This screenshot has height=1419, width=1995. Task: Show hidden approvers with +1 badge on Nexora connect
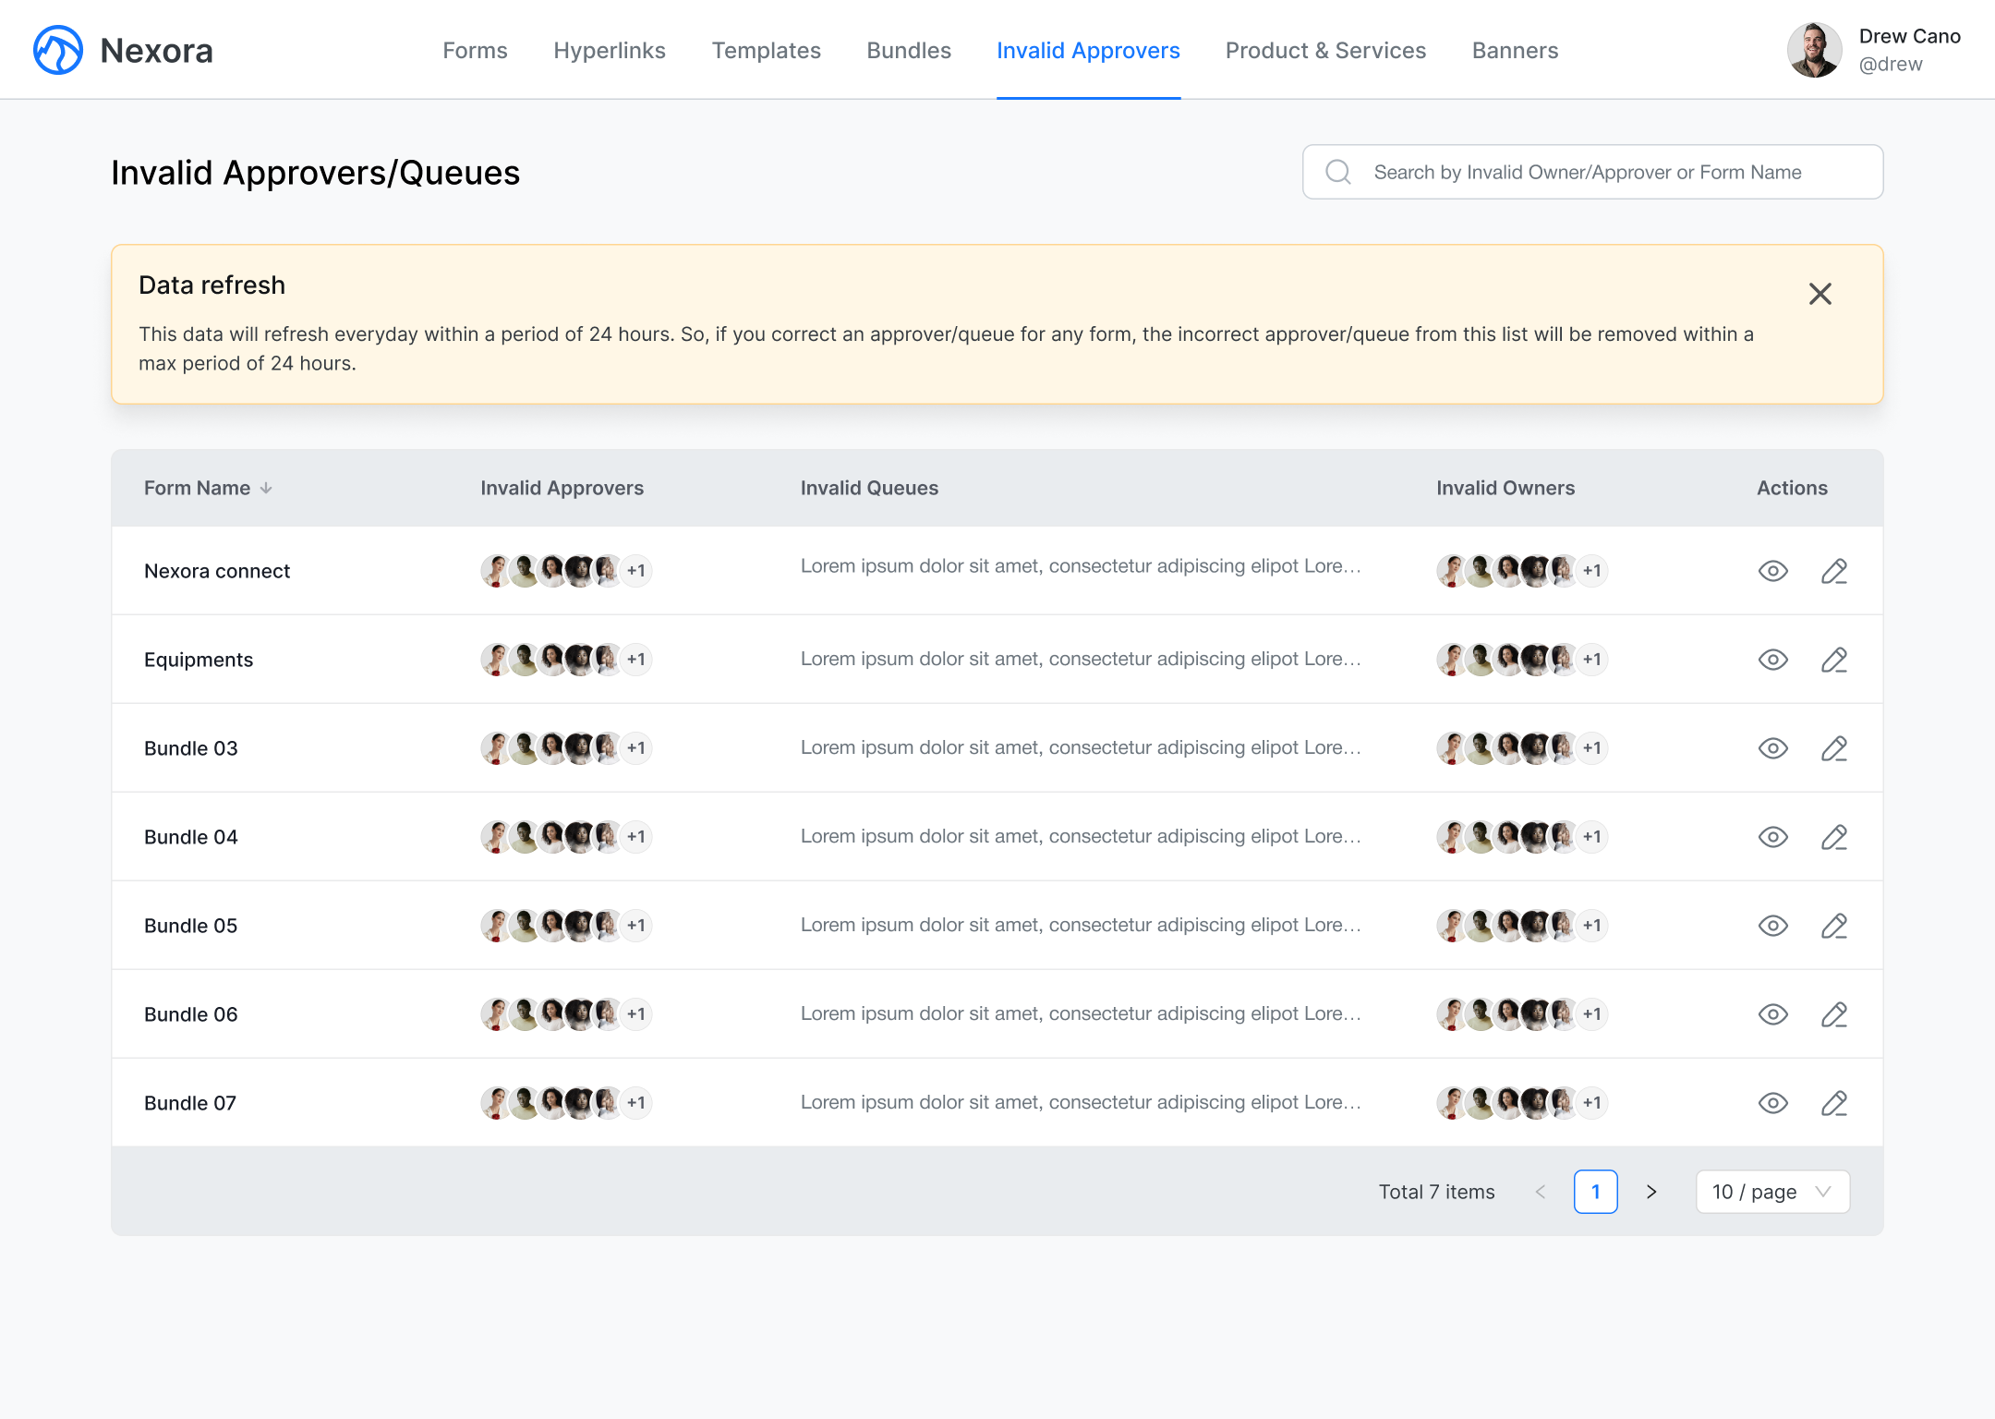click(635, 571)
